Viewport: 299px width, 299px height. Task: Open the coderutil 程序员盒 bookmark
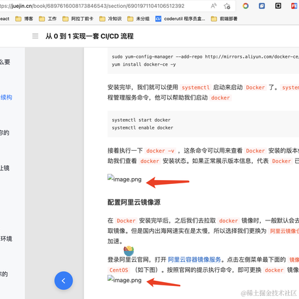(x=180, y=19)
